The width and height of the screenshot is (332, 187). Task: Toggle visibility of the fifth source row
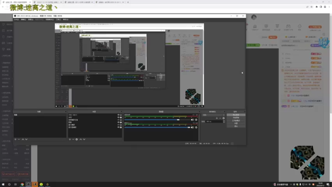119,125
